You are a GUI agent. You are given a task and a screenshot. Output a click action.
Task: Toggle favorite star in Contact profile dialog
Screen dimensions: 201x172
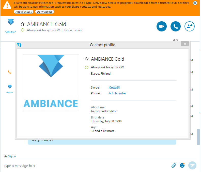pyautogui.click(x=87, y=59)
